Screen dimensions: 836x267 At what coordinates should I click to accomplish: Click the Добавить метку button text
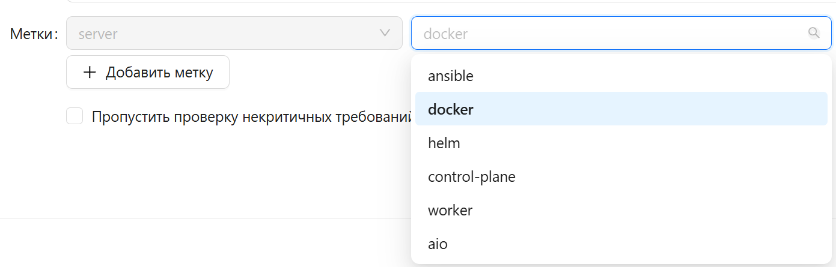159,73
